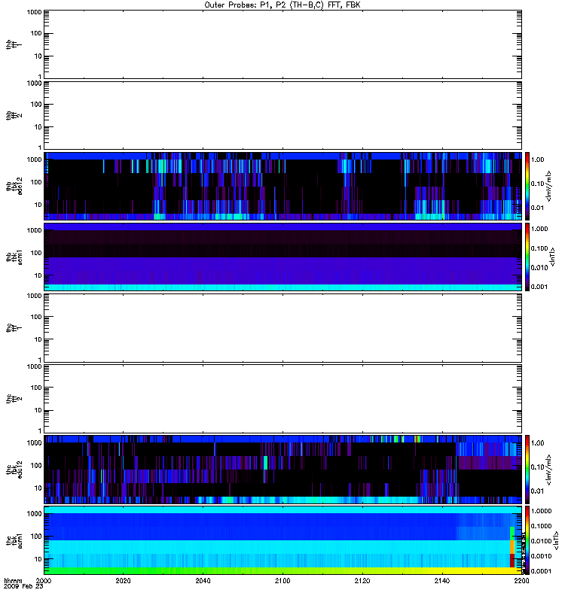The image size is (565, 602).
Task: Click the '2140' time axis label
Action: (442, 580)
